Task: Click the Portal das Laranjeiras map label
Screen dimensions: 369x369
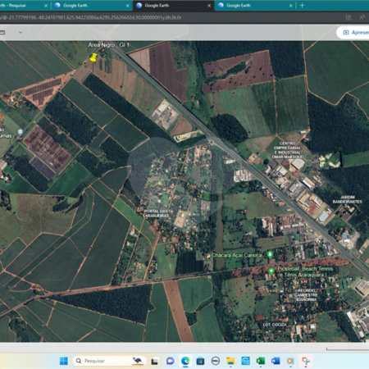Action: tap(156, 213)
